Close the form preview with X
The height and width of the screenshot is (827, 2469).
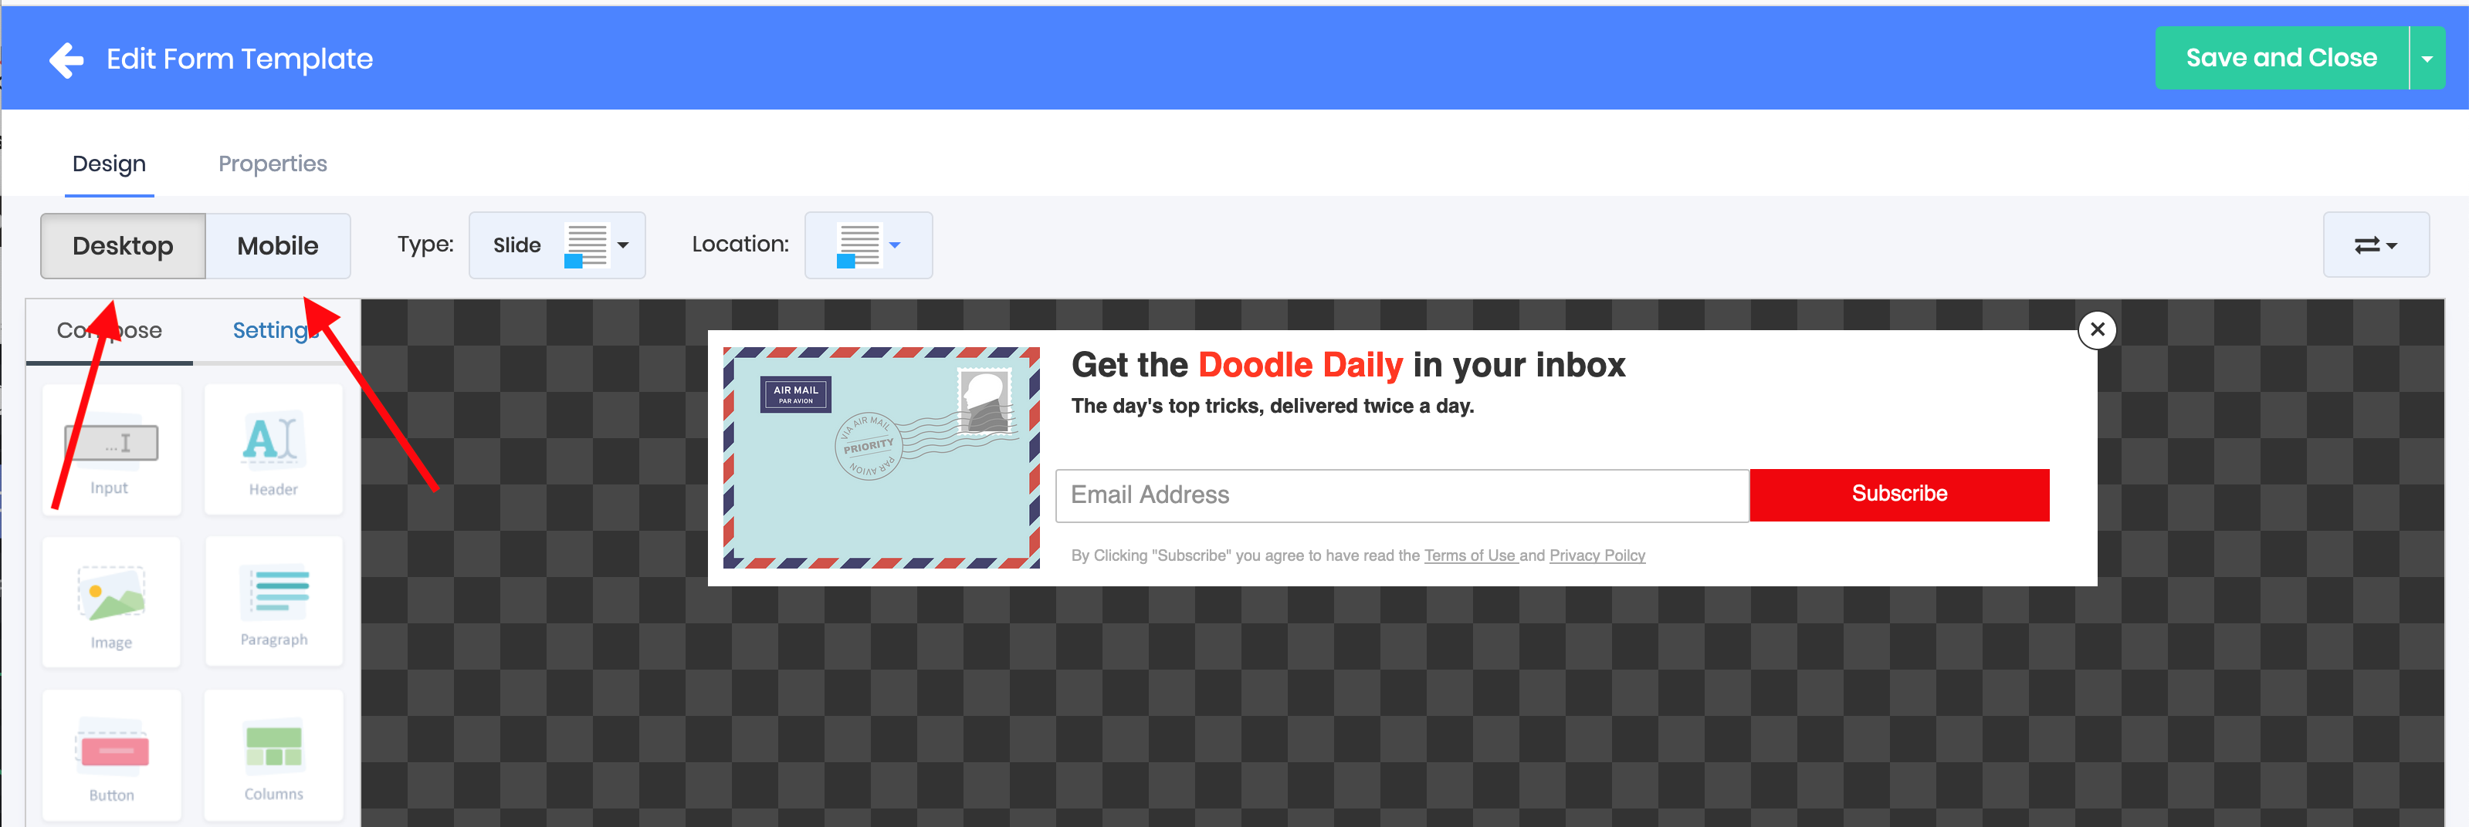click(x=2097, y=329)
